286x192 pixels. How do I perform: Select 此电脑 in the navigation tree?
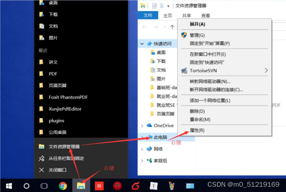coord(160,137)
